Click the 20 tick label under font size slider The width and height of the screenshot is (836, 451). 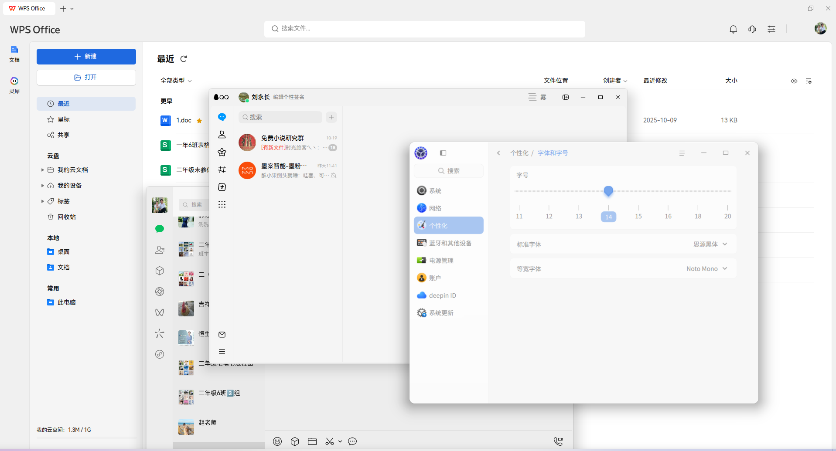tap(727, 216)
